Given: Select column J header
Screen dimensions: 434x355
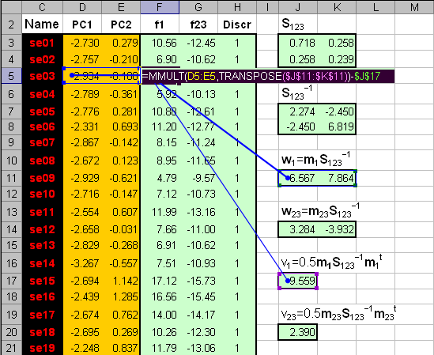Looking at the screenshot, I should point(298,7).
